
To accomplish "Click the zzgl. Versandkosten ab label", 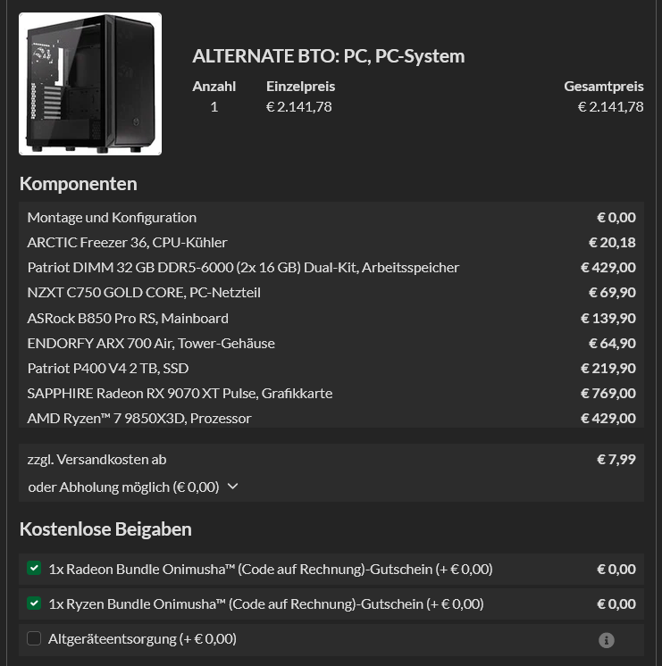I will pos(97,459).
